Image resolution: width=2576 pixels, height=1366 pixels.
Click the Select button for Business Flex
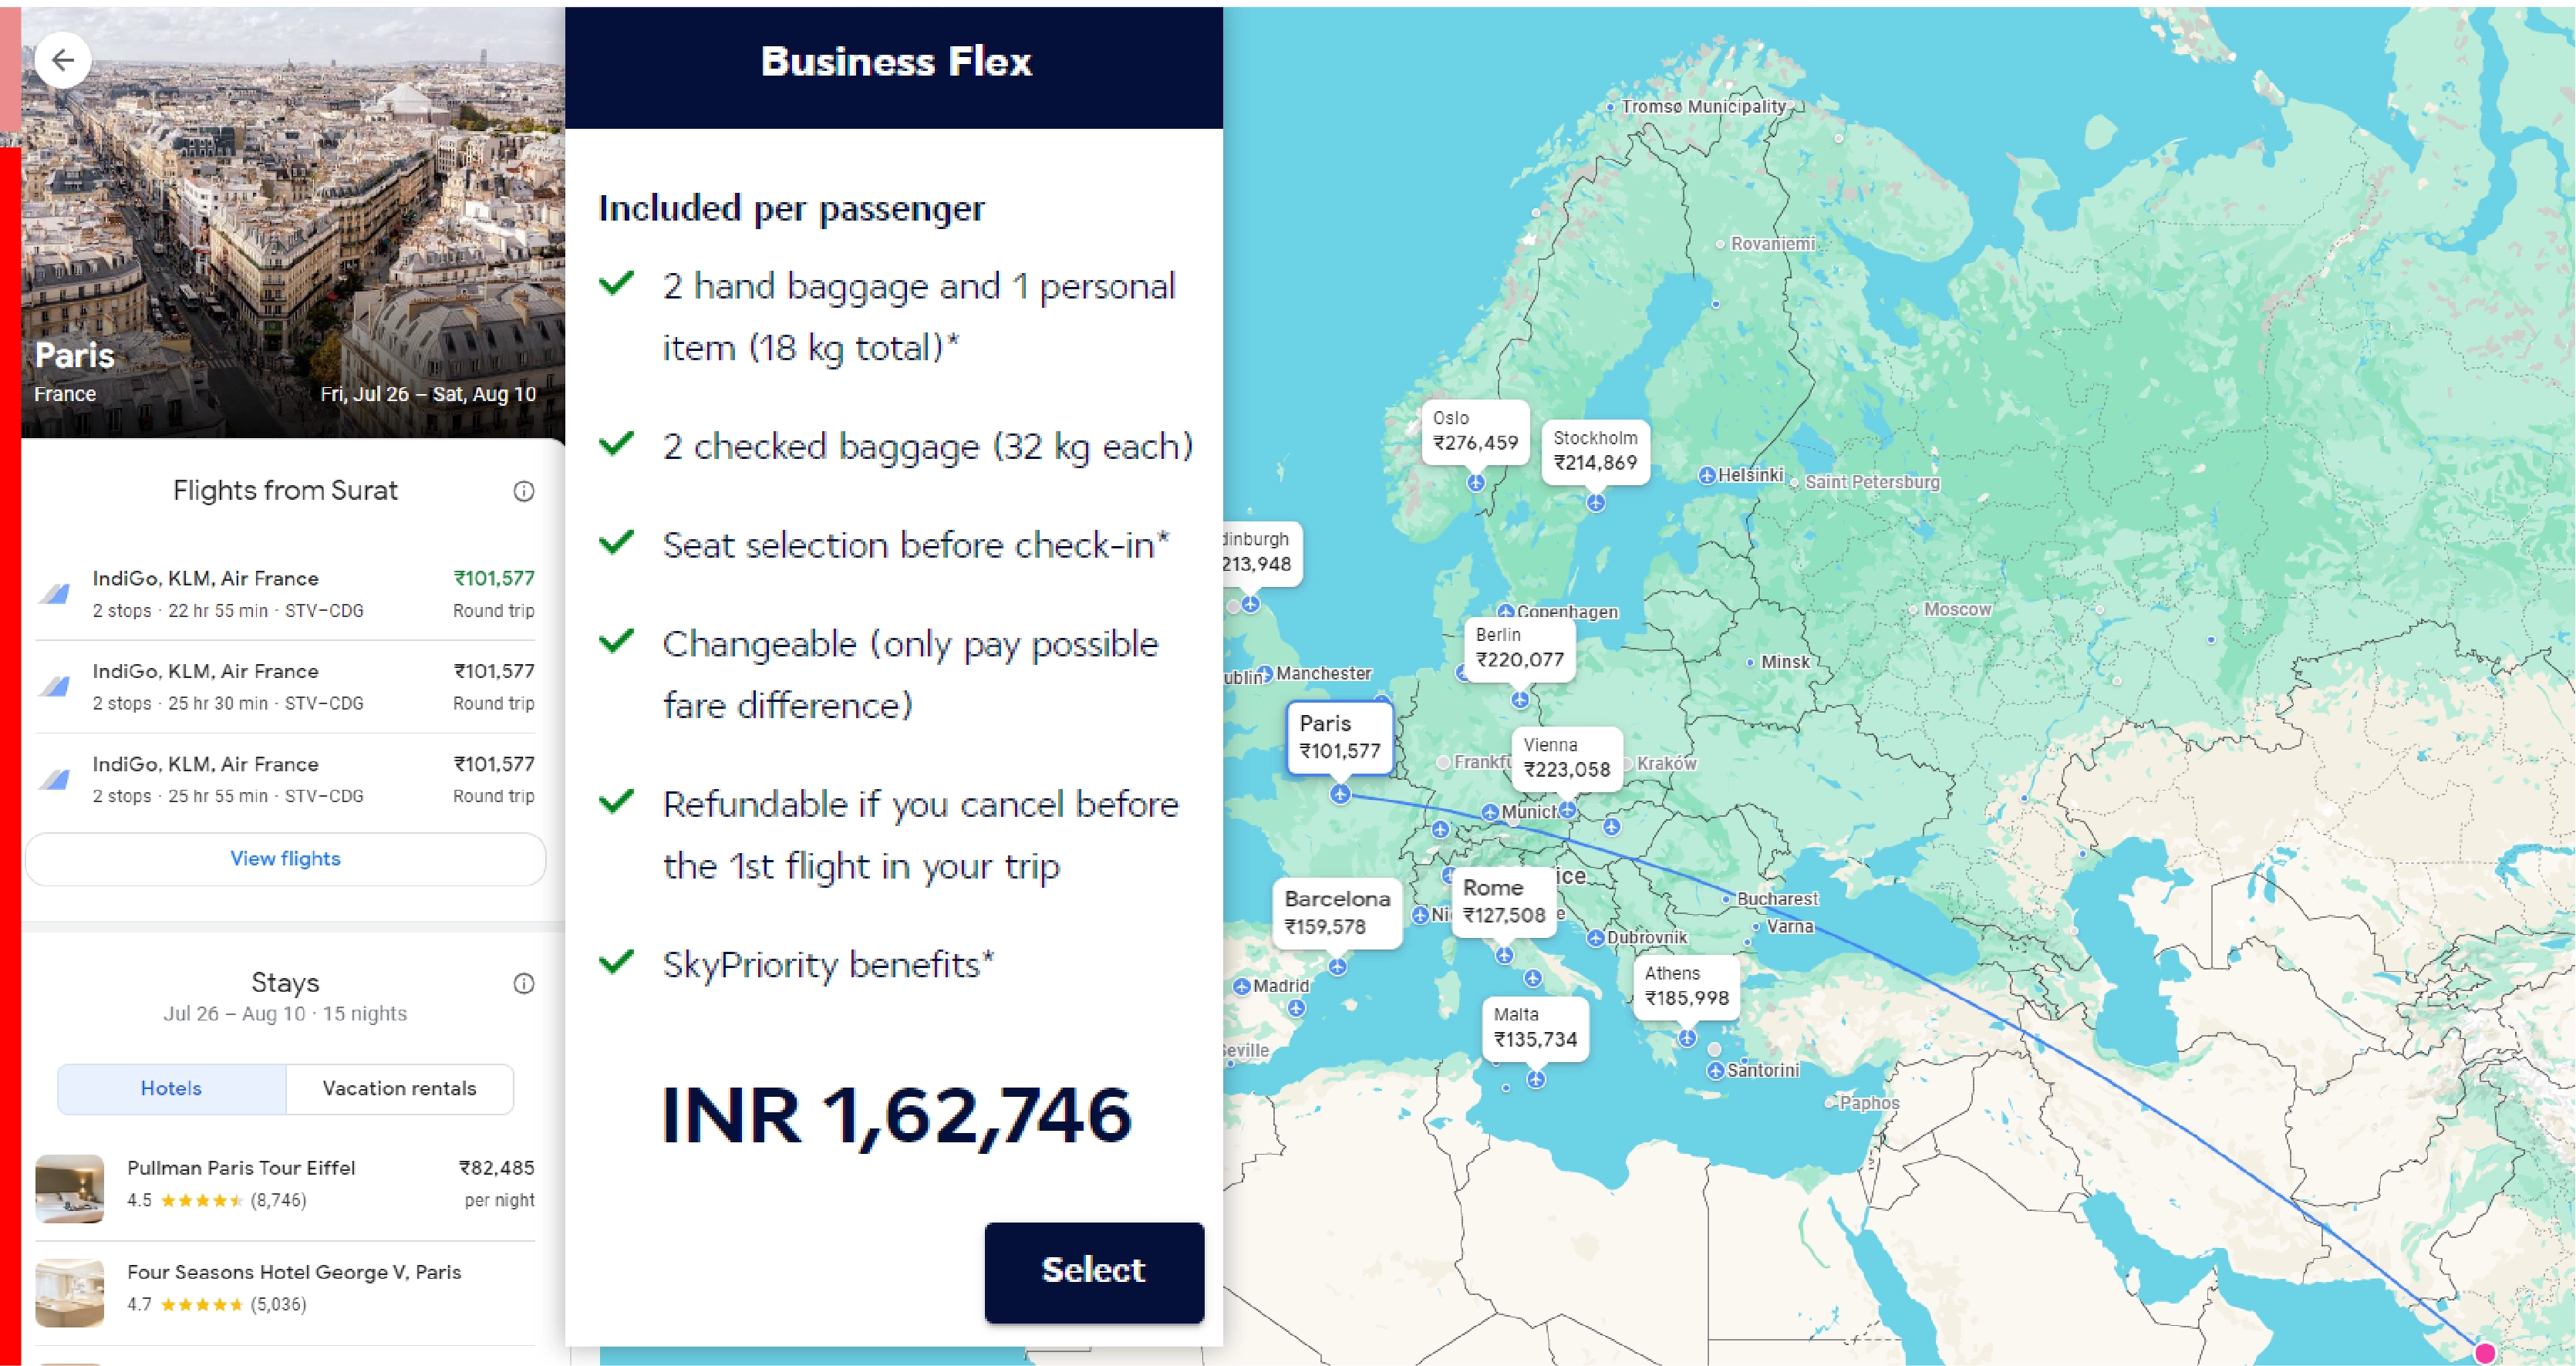tap(1093, 1270)
